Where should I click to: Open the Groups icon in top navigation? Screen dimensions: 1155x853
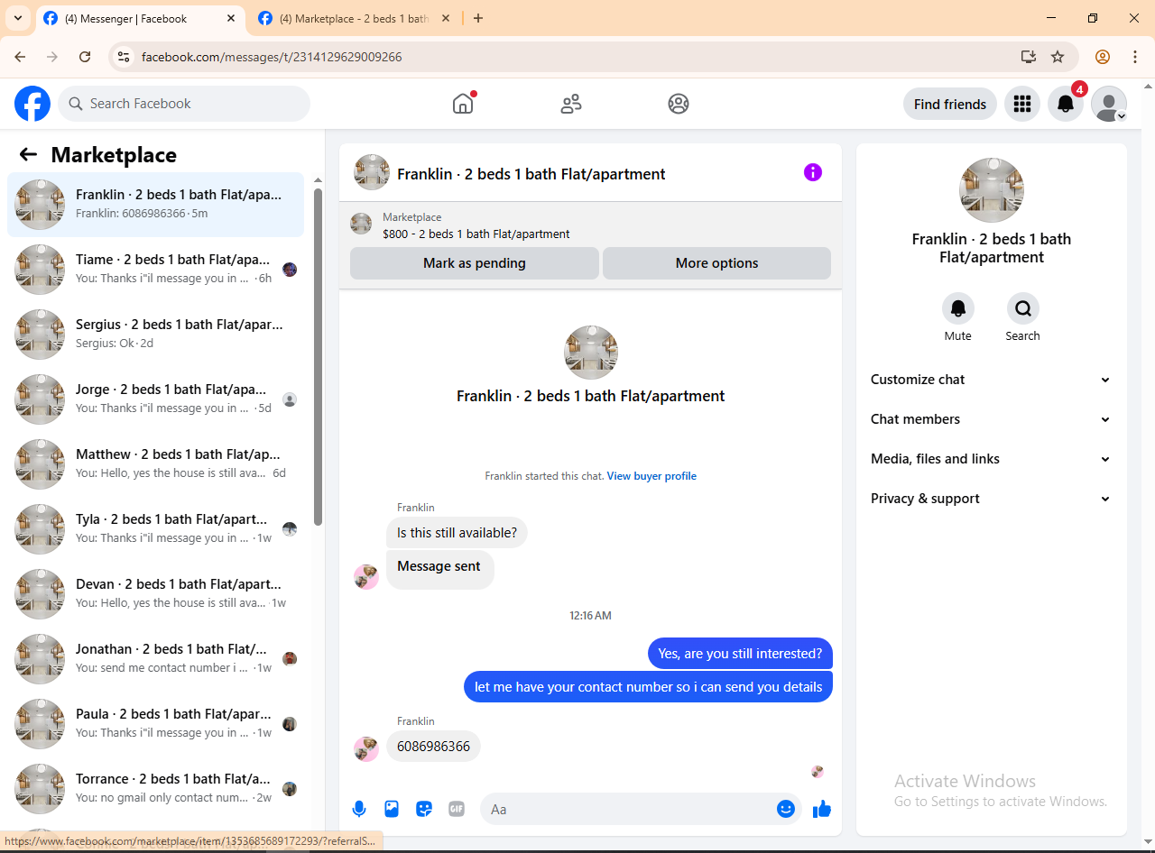(679, 104)
